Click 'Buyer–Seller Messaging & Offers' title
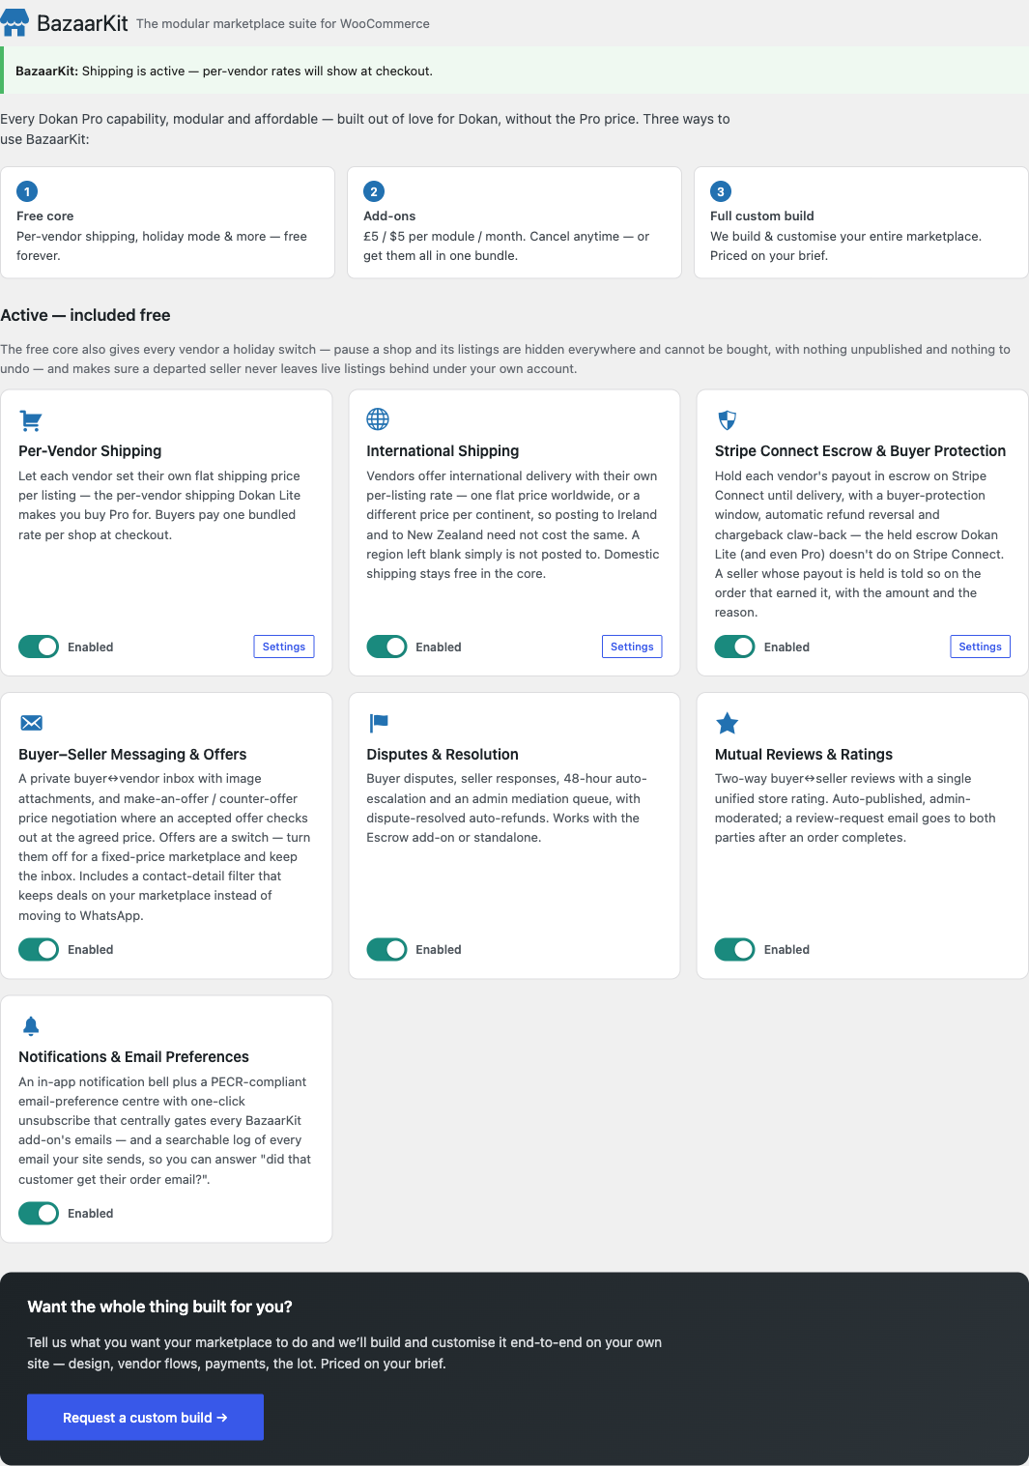This screenshot has height=1466, width=1029. click(132, 754)
